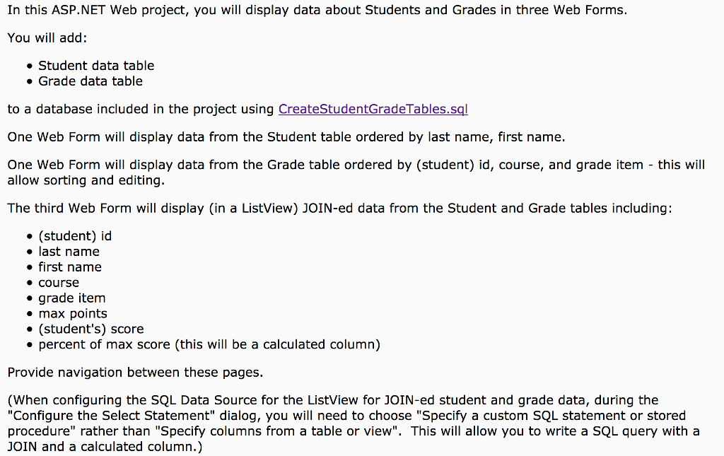Click the "course" bullet item
Viewport: 724px width, 456px height.
(x=59, y=283)
